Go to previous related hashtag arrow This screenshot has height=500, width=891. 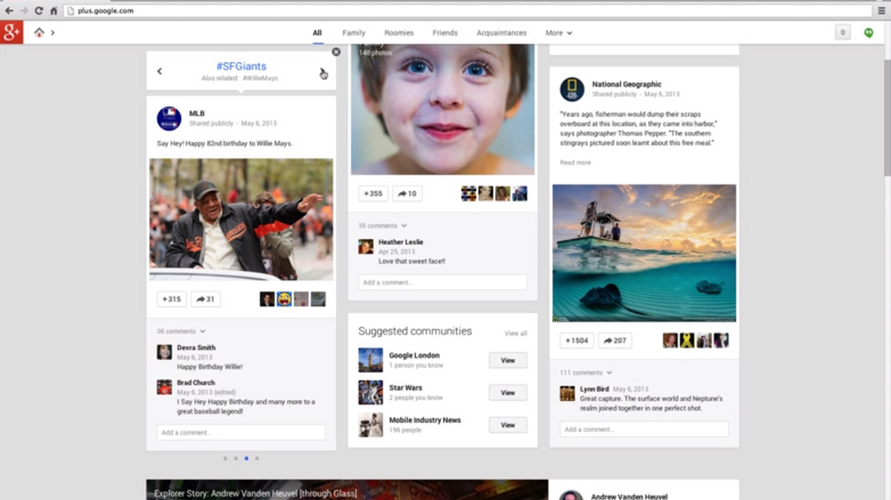click(159, 72)
